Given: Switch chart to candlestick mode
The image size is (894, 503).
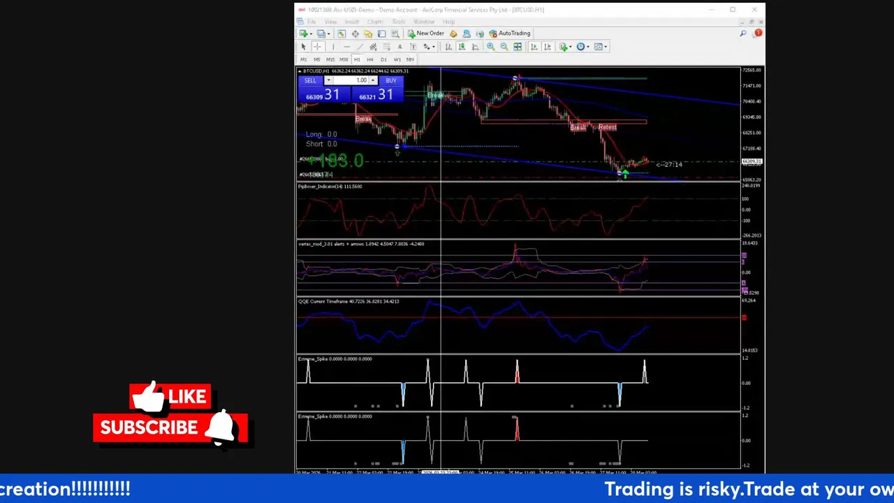Looking at the screenshot, I should pyautogui.click(x=462, y=47).
